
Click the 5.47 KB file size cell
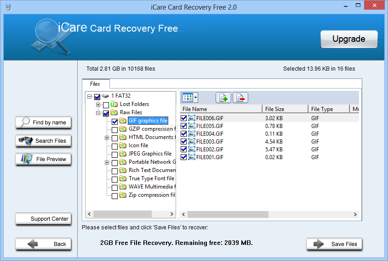click(x=274, y=149)
